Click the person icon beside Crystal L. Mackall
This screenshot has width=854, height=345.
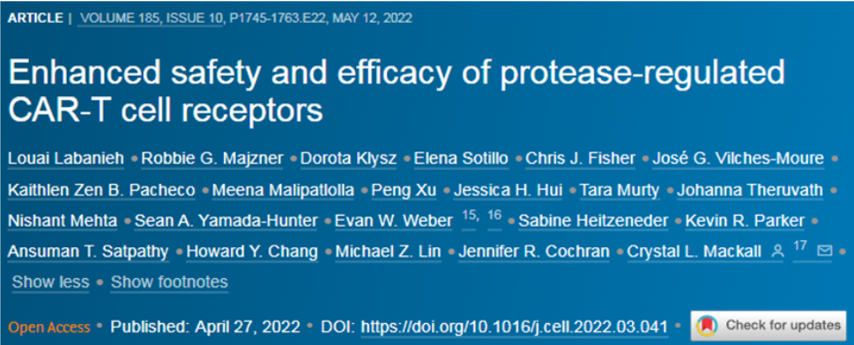[777, 252]
